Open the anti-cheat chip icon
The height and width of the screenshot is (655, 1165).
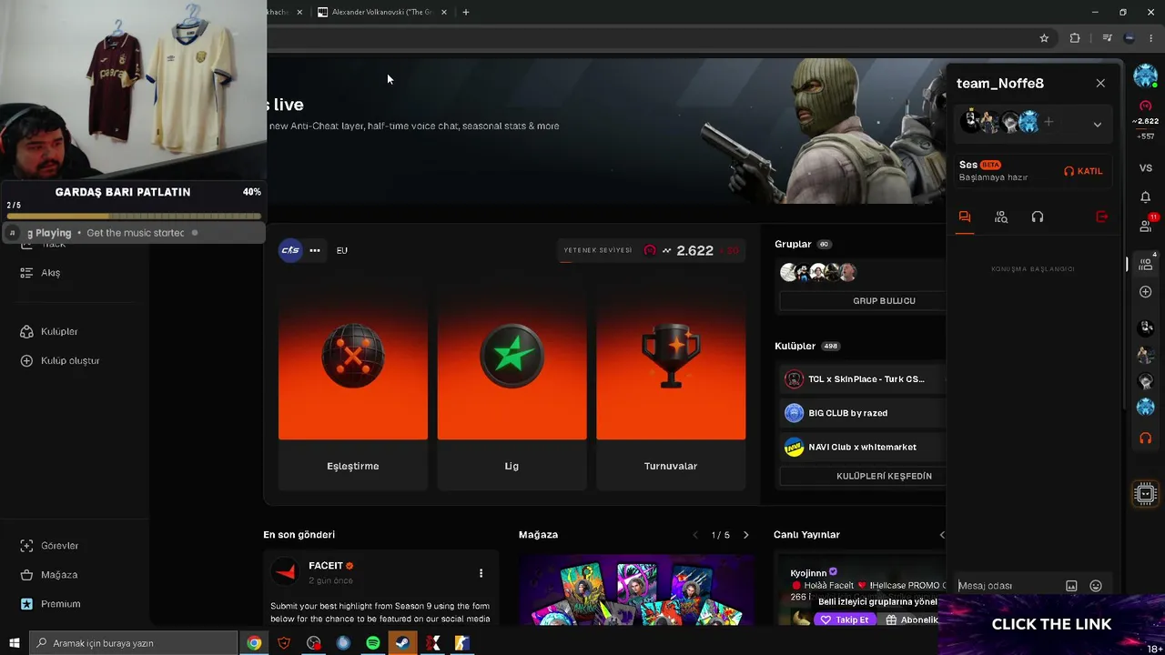coord(1146,494)
